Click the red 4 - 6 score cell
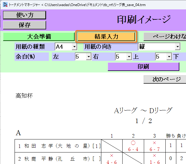This screenshot has width=186, height=164. (x=112, y=159)
